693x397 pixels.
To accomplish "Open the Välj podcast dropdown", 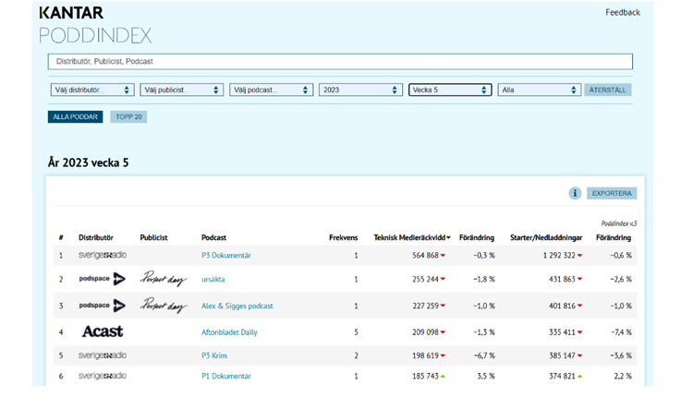I will 271,90.
